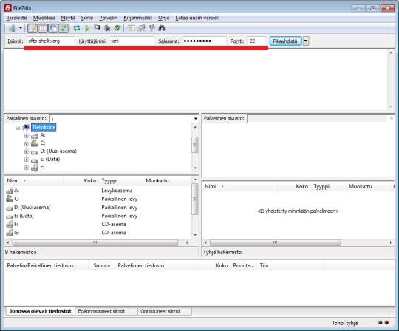Toggle processing of the transfer queue

87,28
